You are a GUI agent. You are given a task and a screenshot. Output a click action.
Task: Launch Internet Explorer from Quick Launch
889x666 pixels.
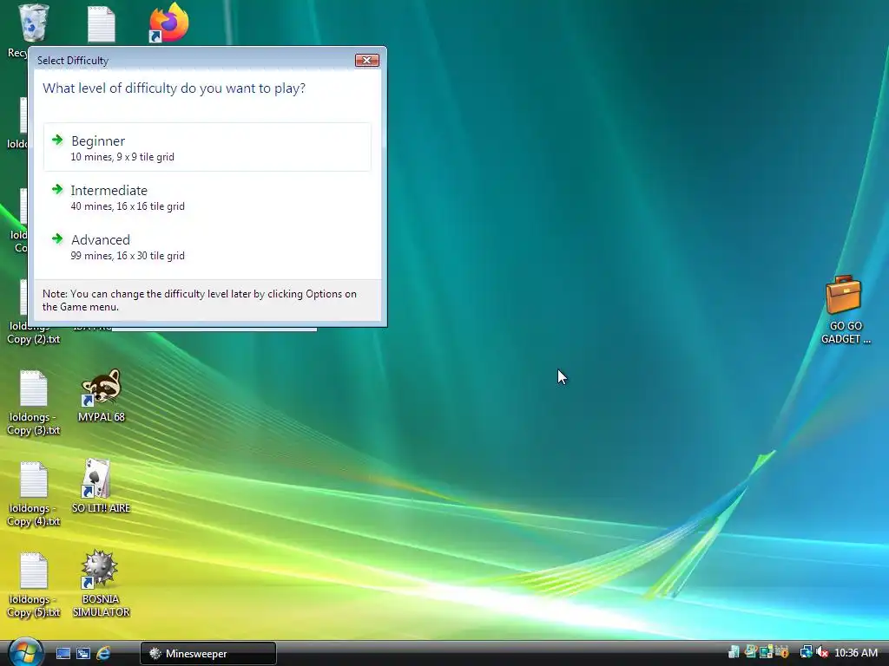pos(103,654)
